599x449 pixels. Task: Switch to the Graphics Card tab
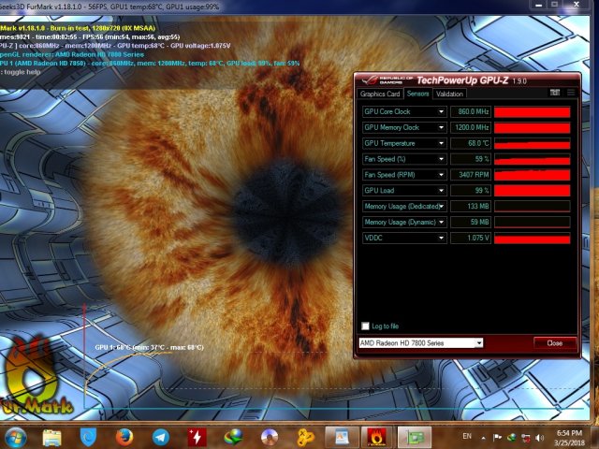380,94
